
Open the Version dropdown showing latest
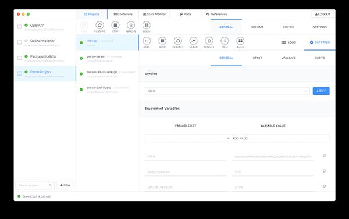[227, 91]
